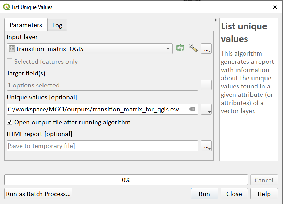This screenshot has width=283, height=204.
Task: Click the browse button beside Input layer
Action: (206, 49)
